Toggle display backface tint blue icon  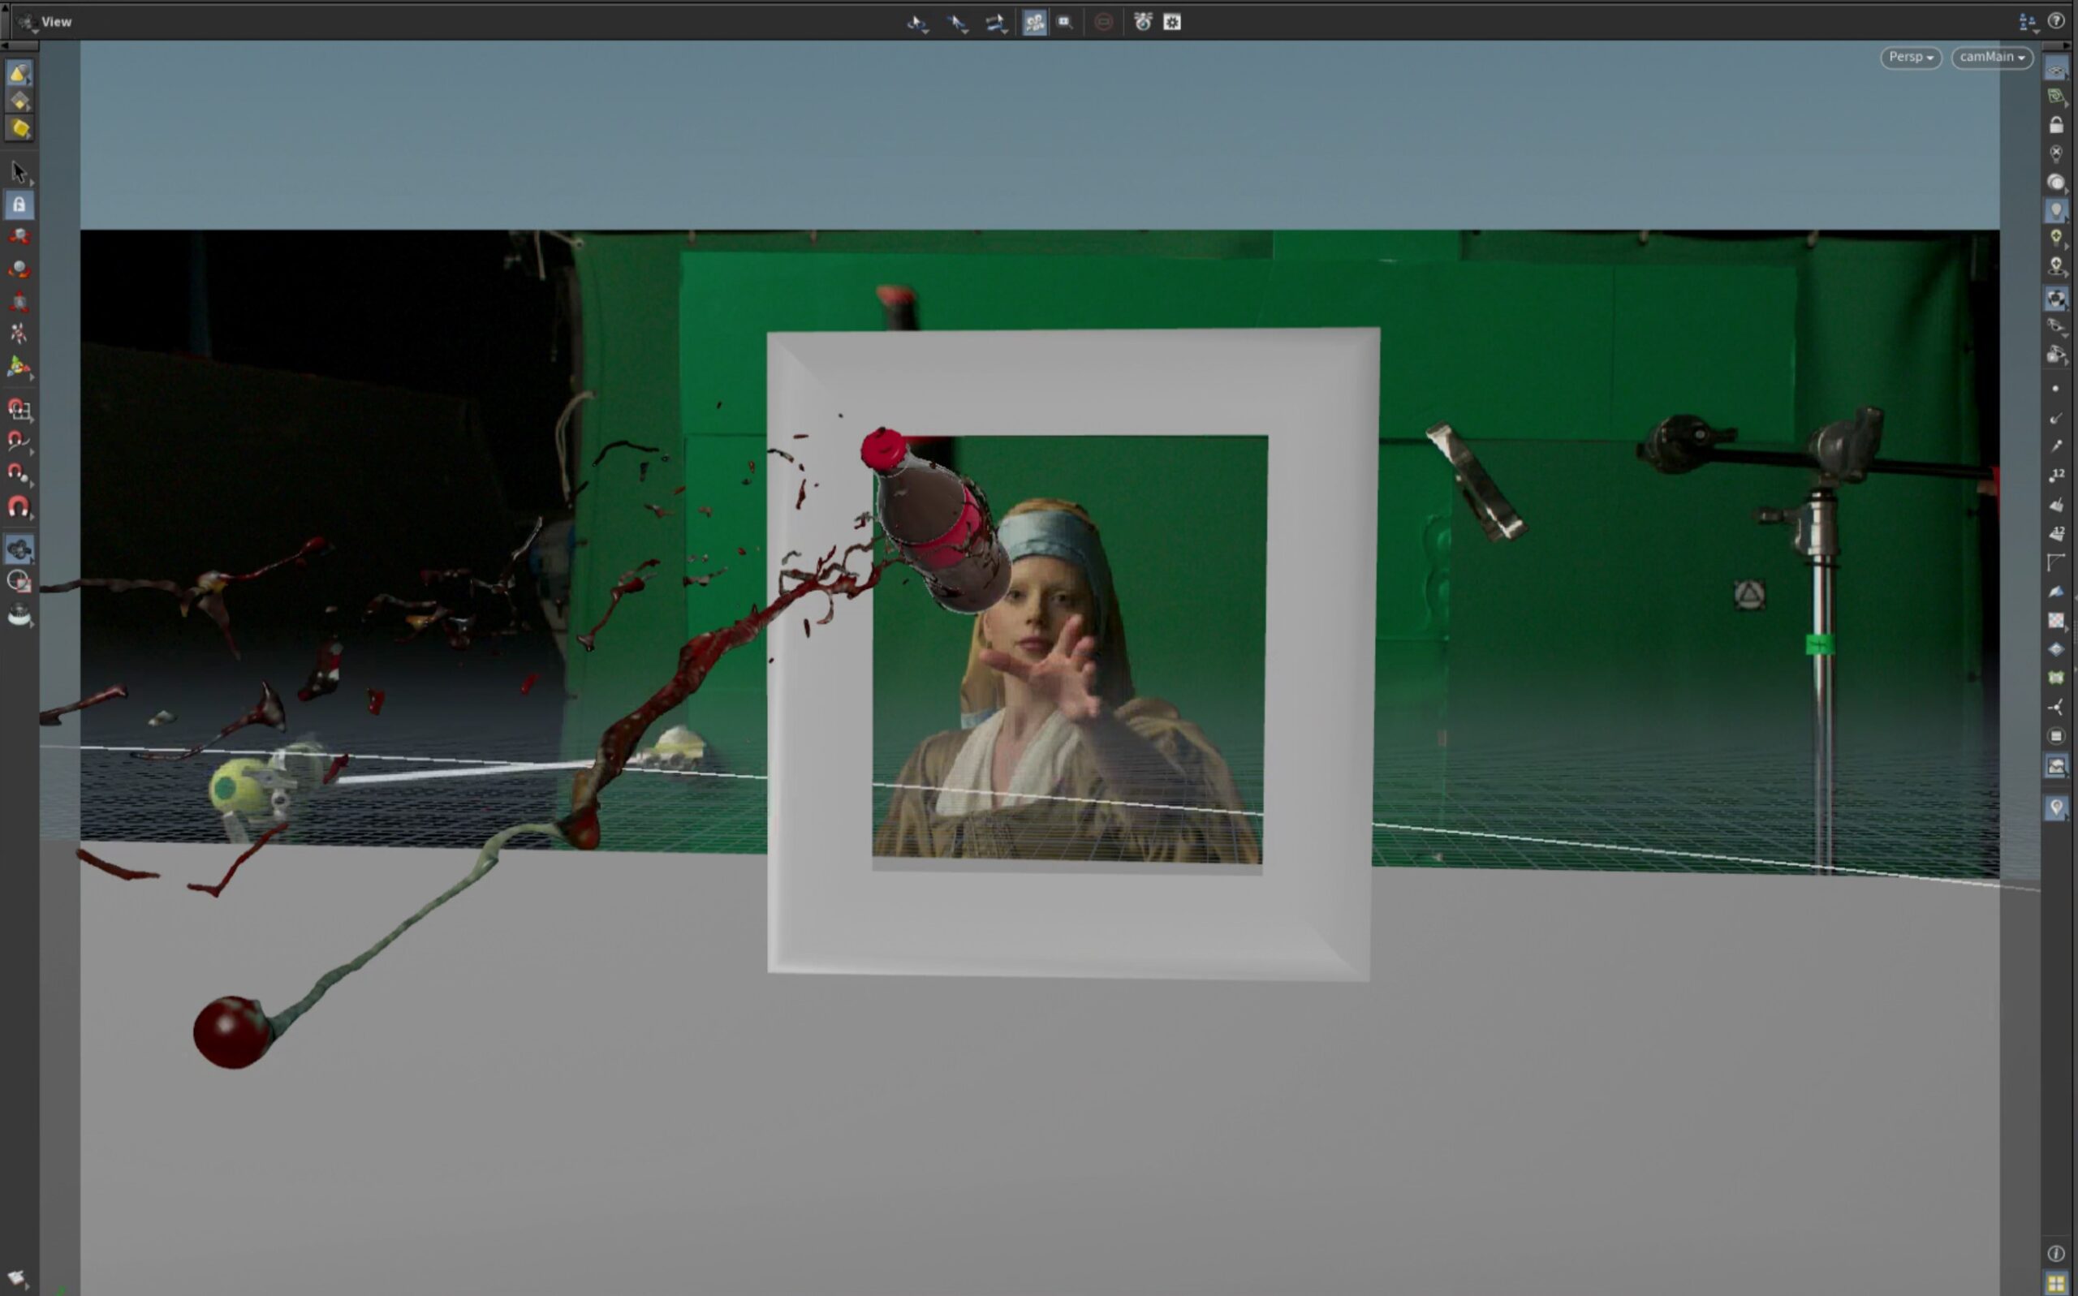pos(2056,592)
